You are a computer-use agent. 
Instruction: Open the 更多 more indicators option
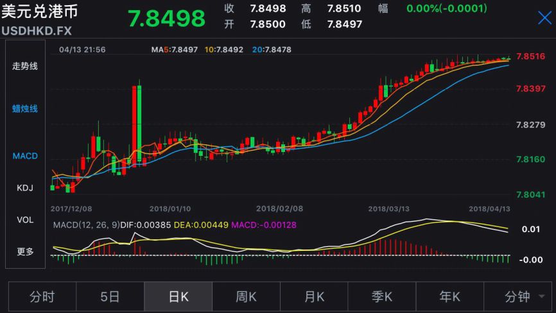coord(25,251)
